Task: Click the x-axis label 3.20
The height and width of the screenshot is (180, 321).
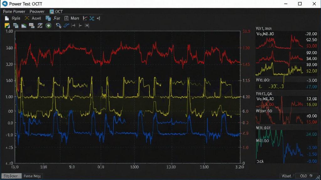Action: click(239, 167)
